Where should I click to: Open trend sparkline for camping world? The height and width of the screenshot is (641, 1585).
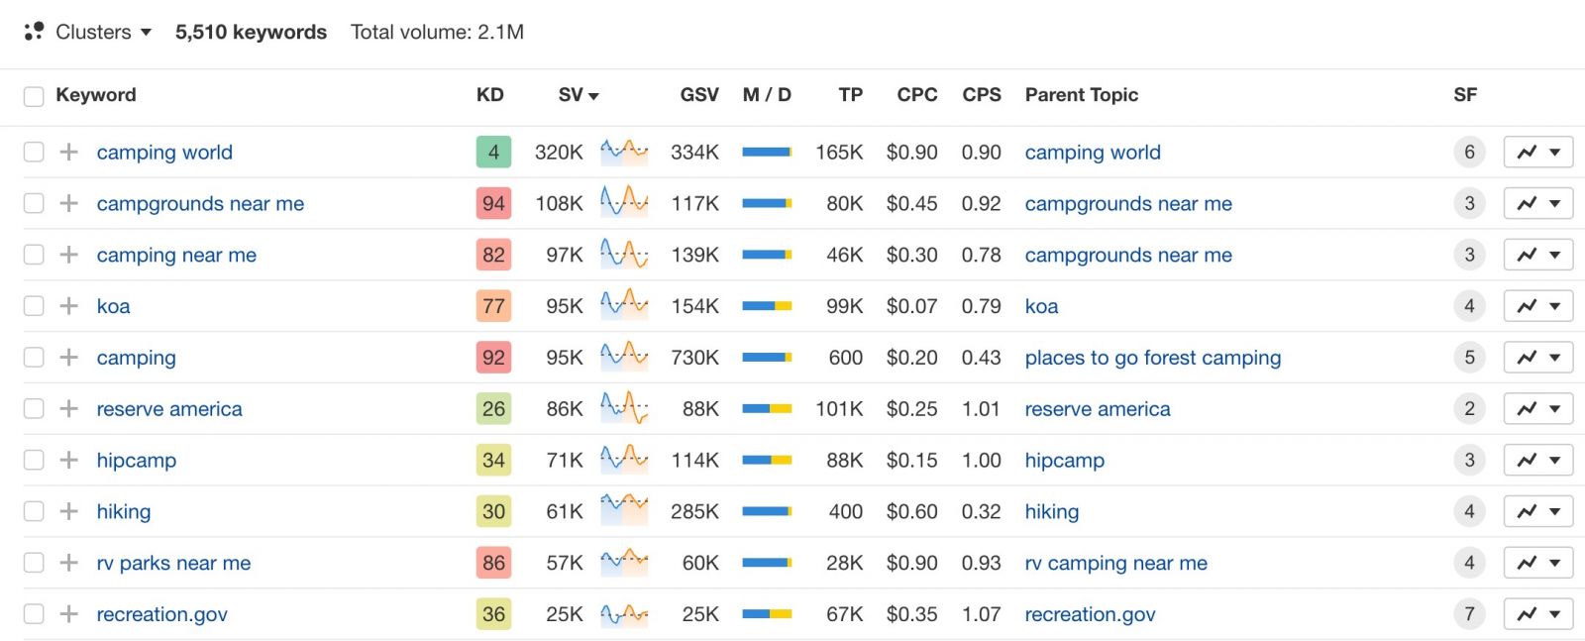coord(624,152)
